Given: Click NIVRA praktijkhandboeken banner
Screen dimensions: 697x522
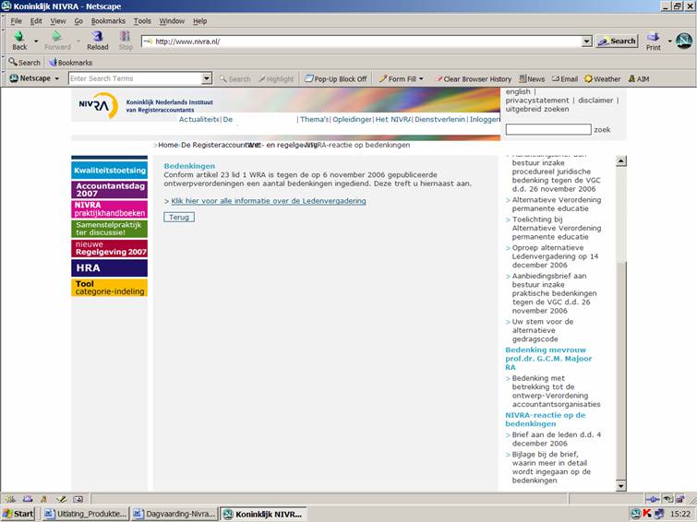Looking at the screenshot, I should (109, 209).
